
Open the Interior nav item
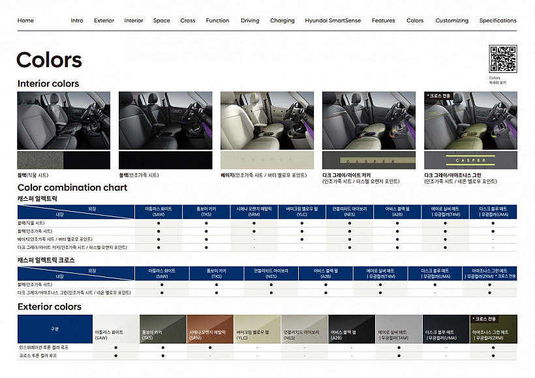click(133, 20)
